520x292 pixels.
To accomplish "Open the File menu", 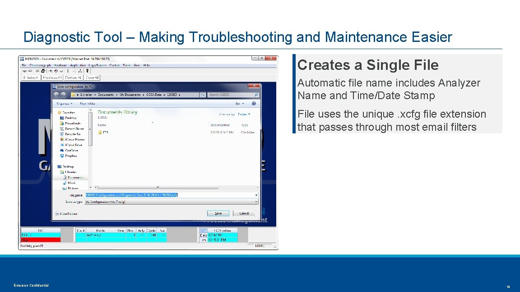I will (24, 65).
